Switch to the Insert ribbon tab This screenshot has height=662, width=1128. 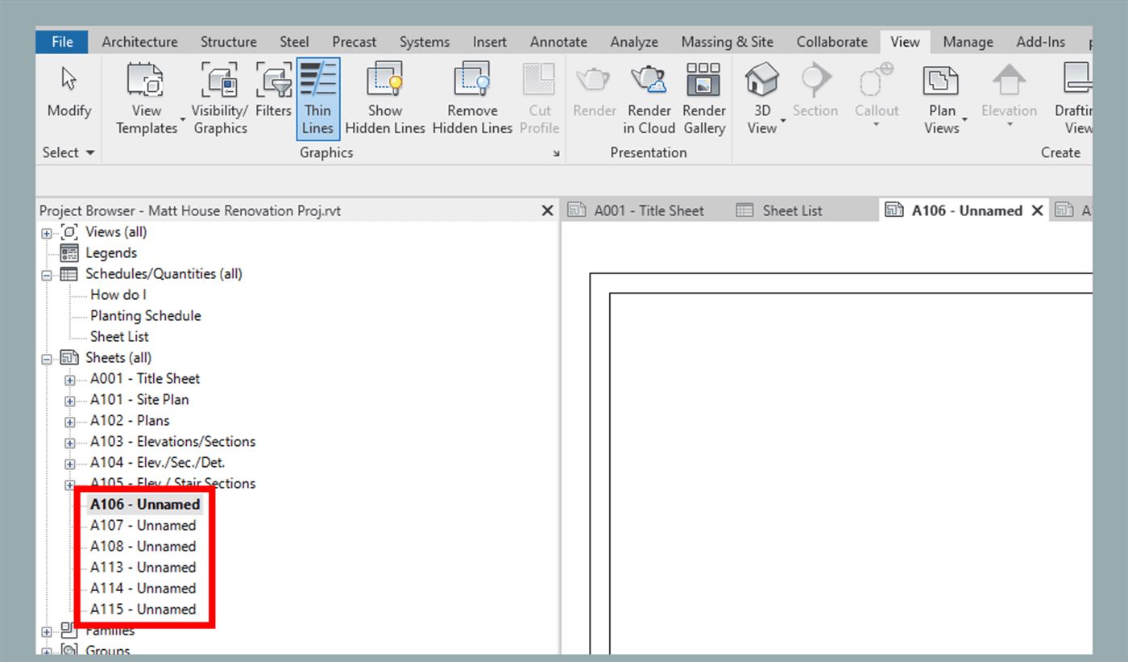490,42
